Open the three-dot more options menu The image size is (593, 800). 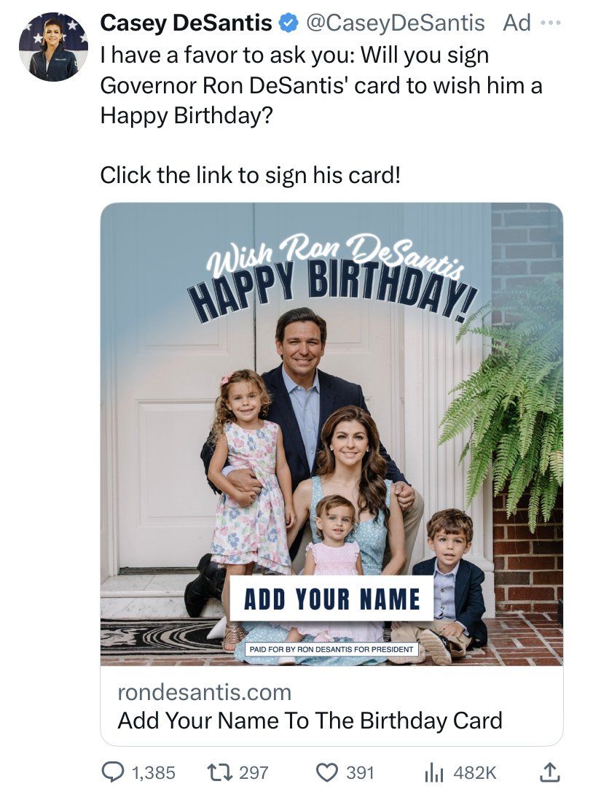pos(551,23)
